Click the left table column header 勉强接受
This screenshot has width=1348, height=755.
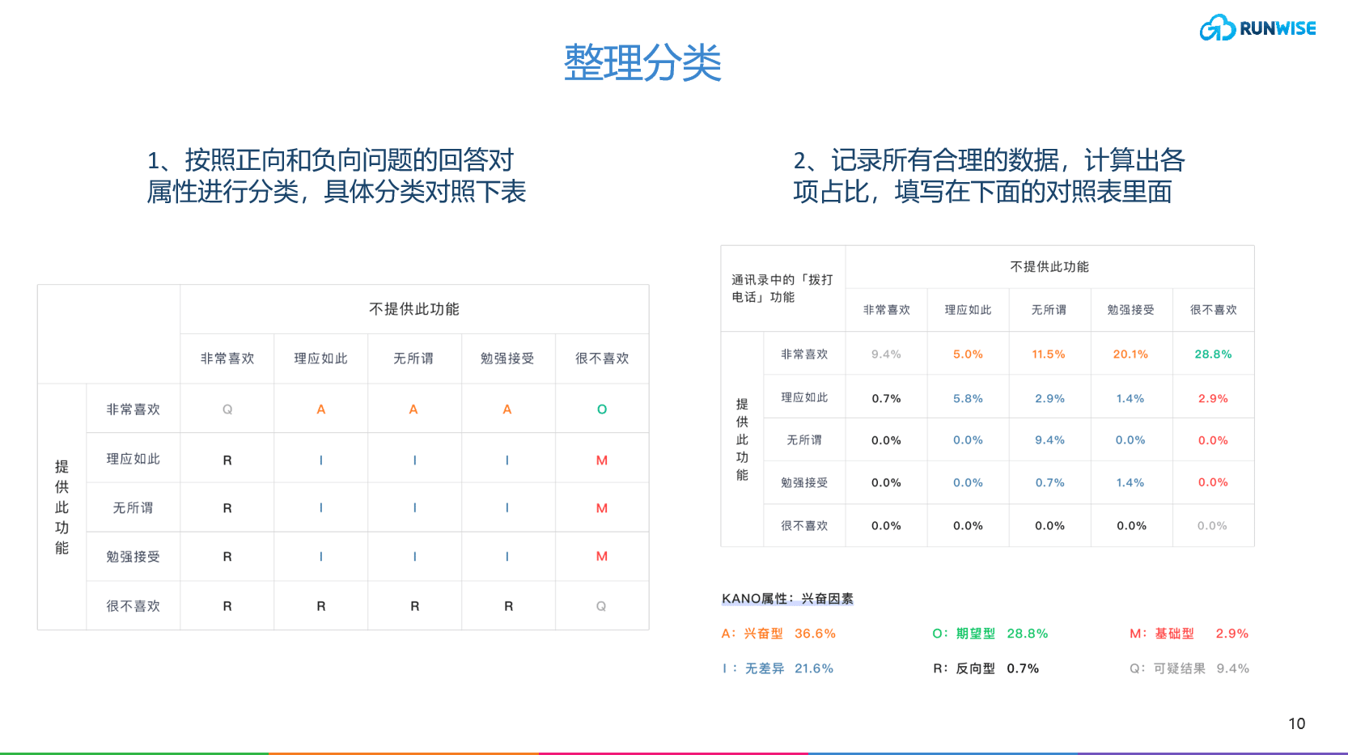click(507, 358)
